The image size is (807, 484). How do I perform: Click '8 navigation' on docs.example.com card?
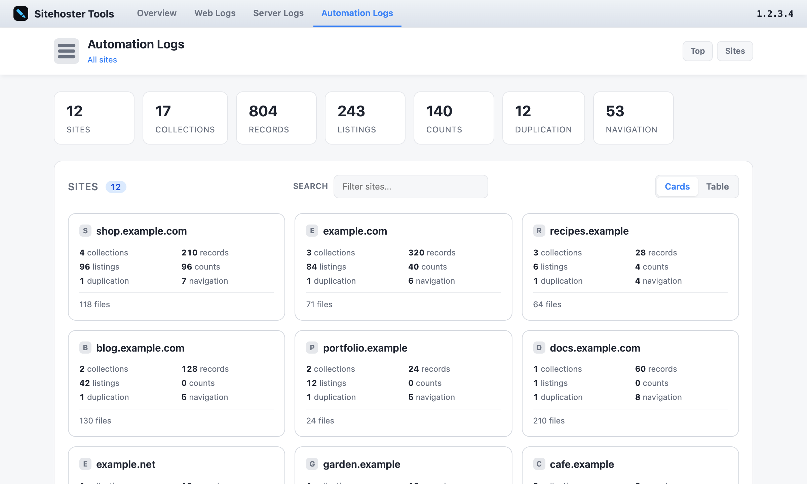pyautogui.click(x=658, y=397)
